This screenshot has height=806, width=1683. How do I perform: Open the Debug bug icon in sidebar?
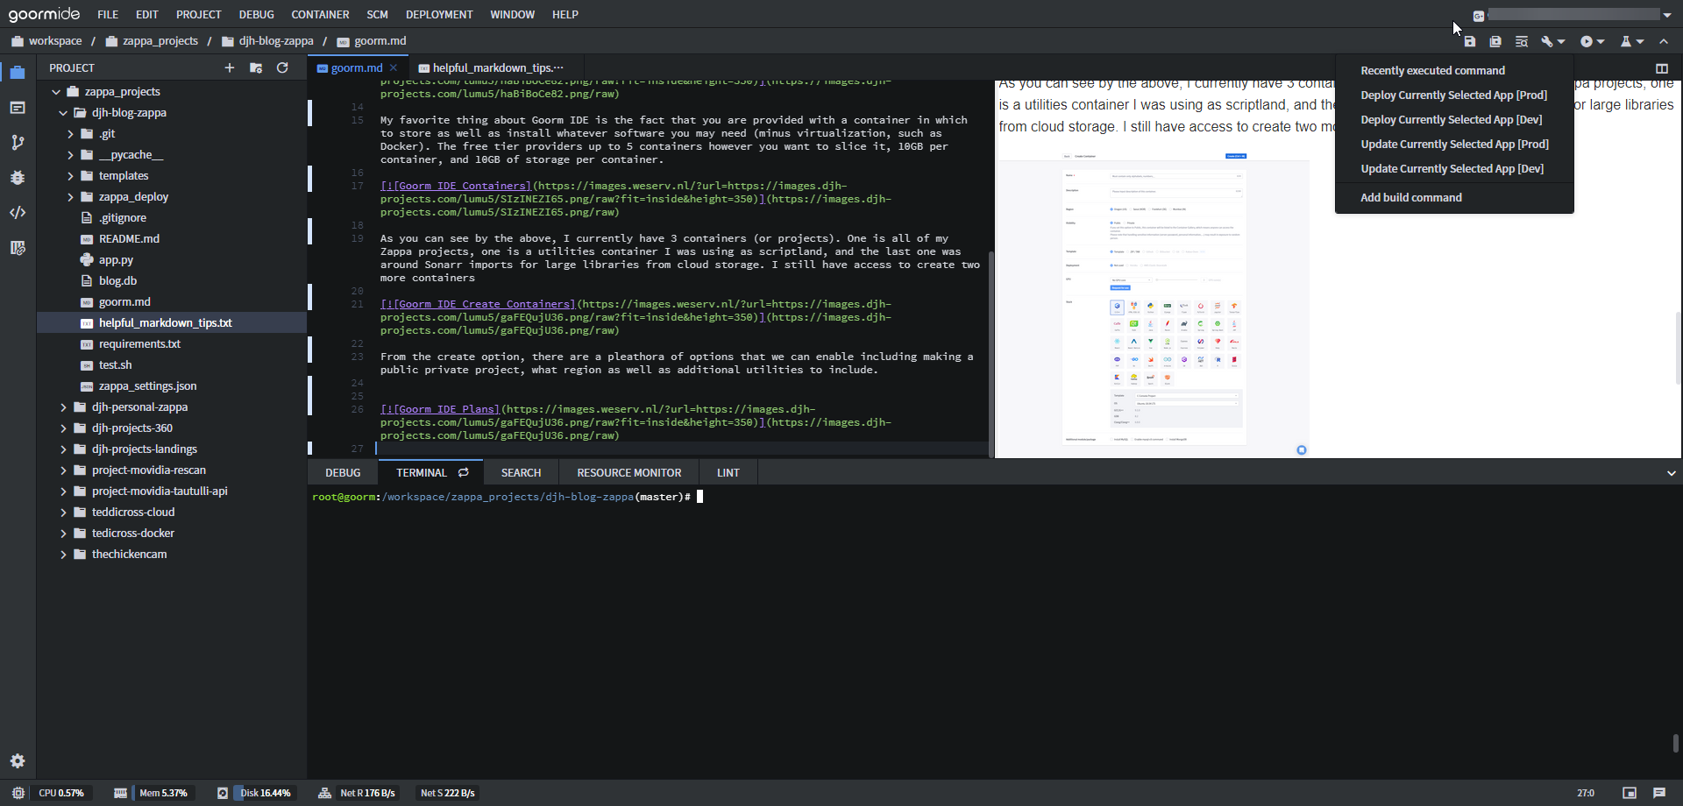tap(18, 178)
